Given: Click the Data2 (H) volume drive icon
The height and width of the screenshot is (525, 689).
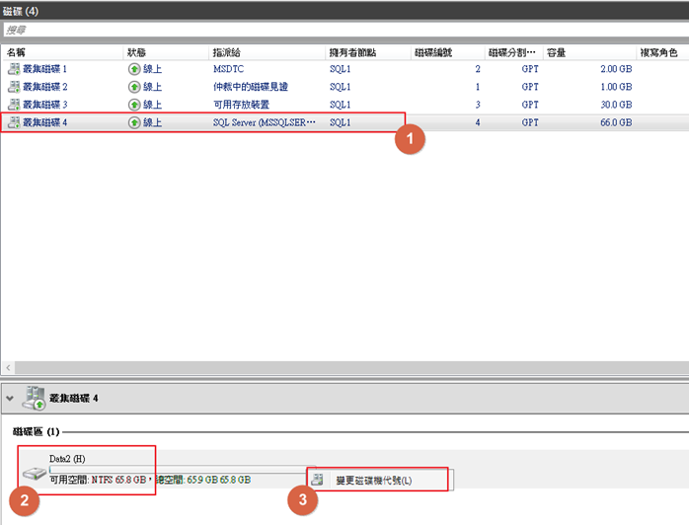Looking at the screenshot, I should click(x=34, y=475).
